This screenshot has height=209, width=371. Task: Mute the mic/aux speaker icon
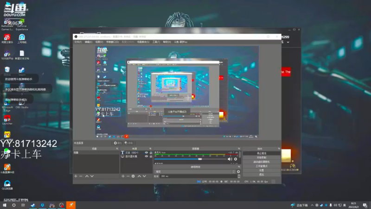[230, 159]
